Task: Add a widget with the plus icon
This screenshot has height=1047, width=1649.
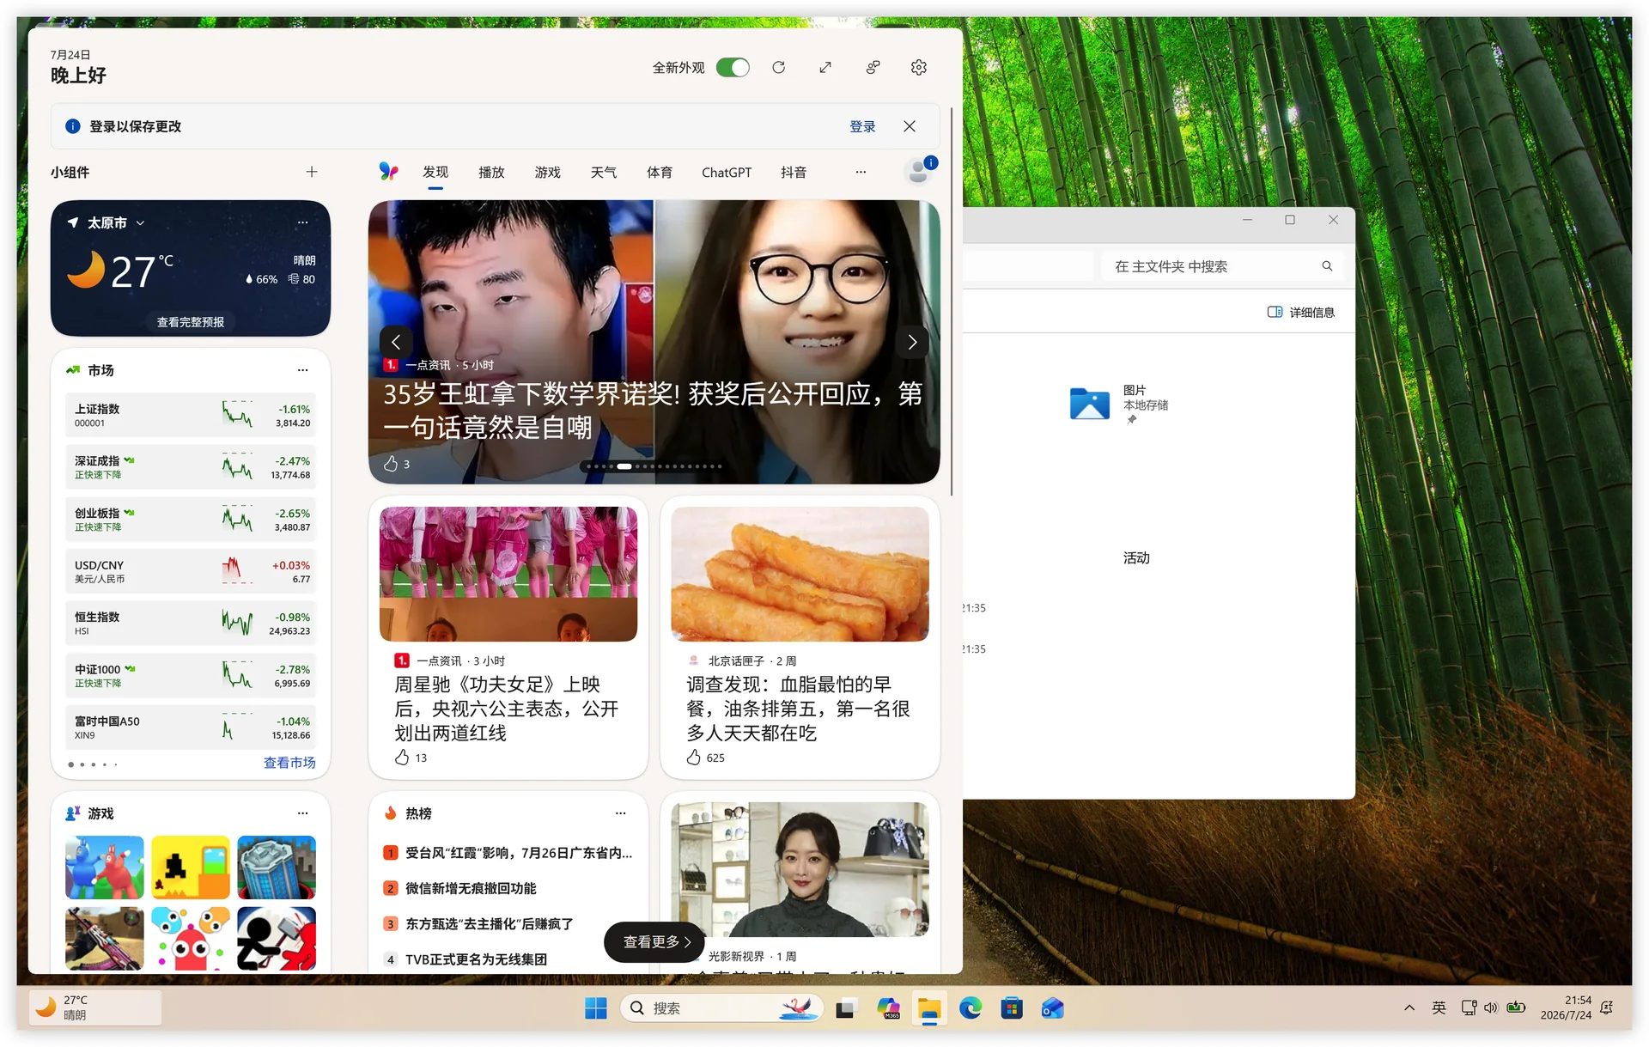Action: [x=312, y=172]
